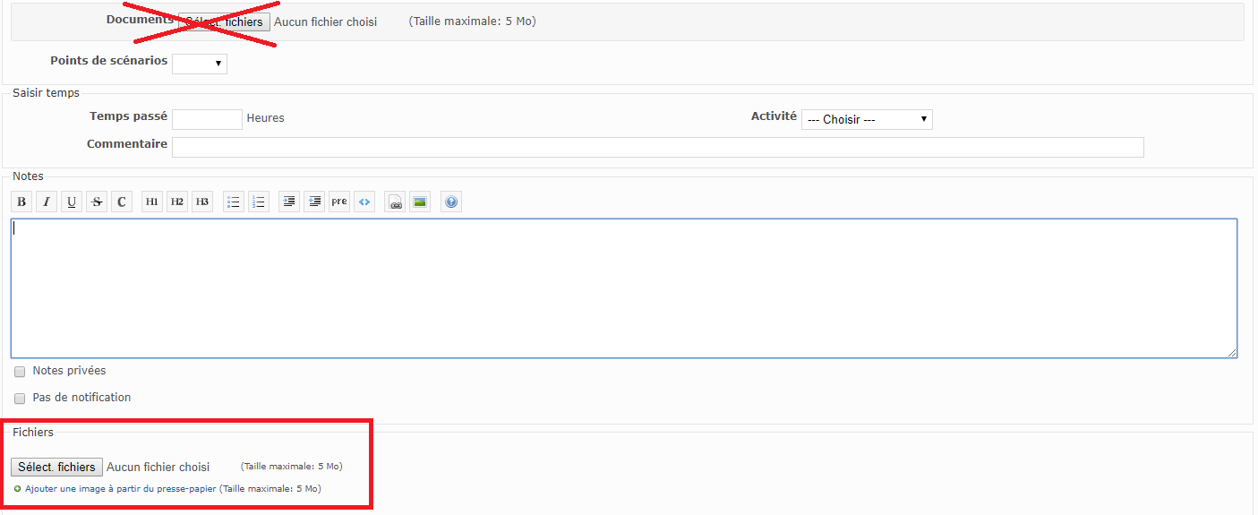Screen dimensions: 1258x515
Task: Click Sélect. fichiers next to Documents
Action: (224, 21)
